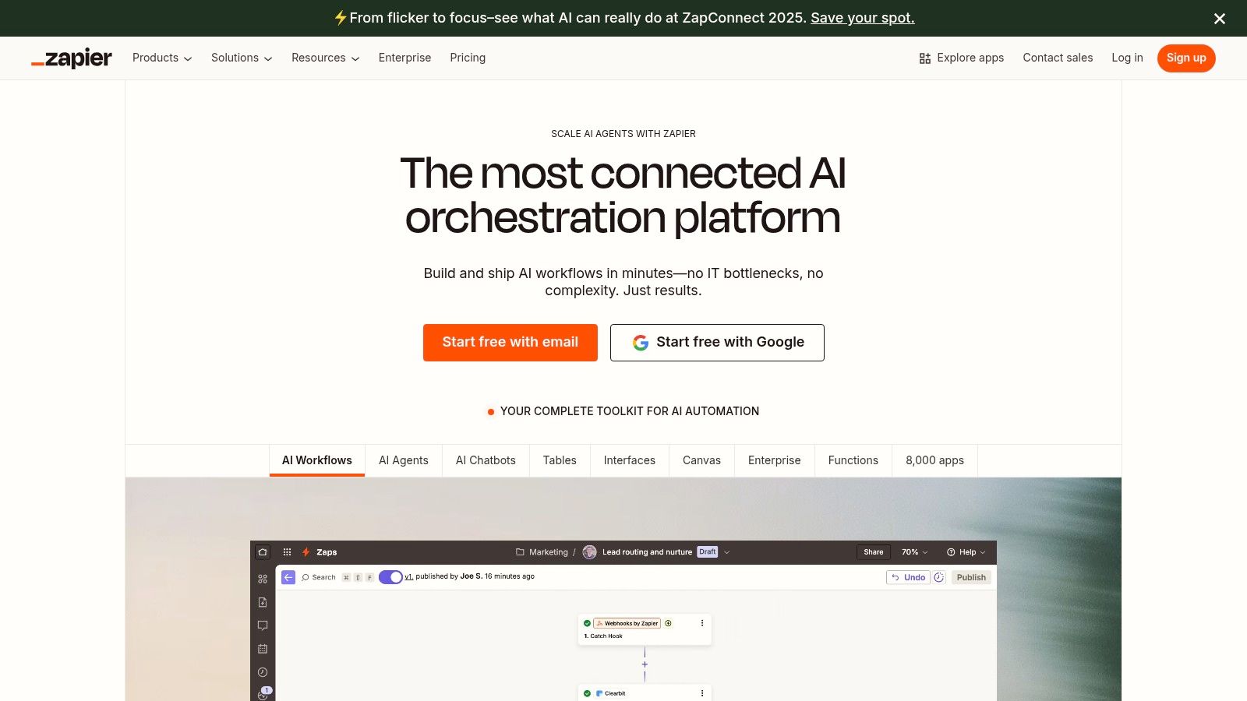Expand the Products menu
The image size is (1247, 701).
[x=162, y=58]
